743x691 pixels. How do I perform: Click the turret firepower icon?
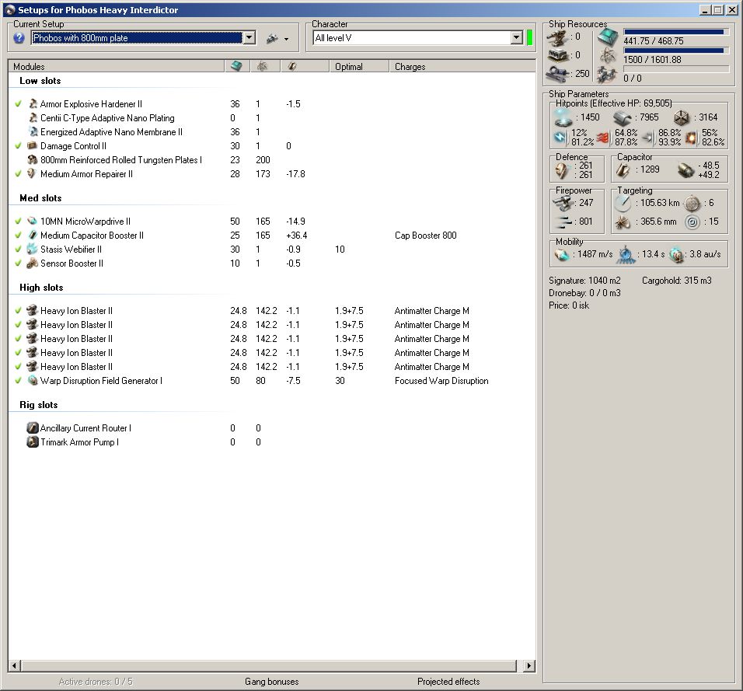coord(563,203)
